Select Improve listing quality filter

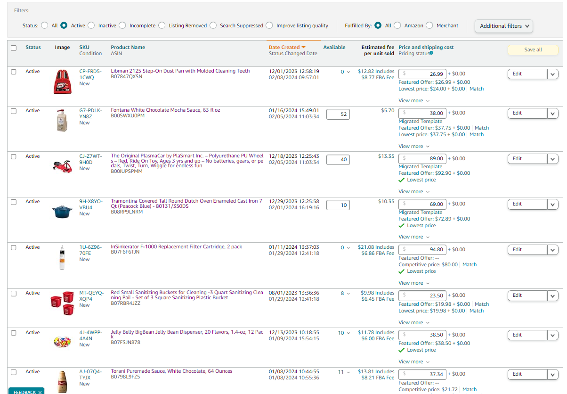coord(269,25)
